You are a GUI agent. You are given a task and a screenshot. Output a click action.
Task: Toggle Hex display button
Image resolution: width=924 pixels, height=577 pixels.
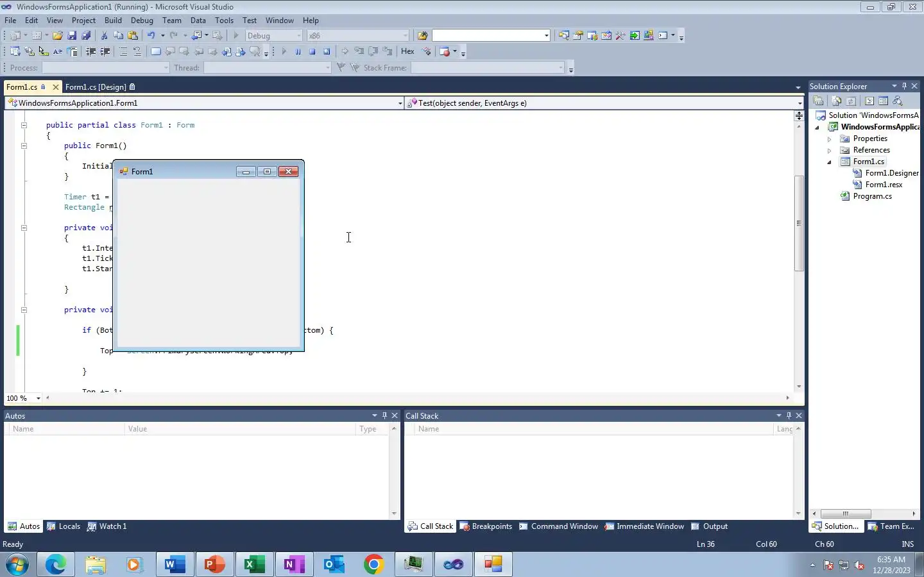pyautogui.click(x=407, y=51)
